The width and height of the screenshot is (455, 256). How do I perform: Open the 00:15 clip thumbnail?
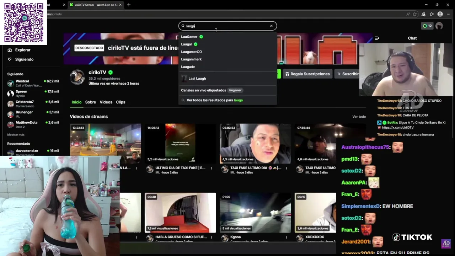315,213
